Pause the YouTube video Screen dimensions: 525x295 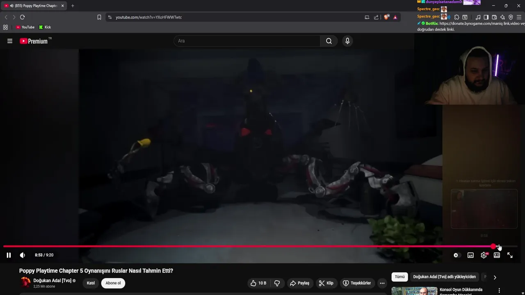[9, 255]
